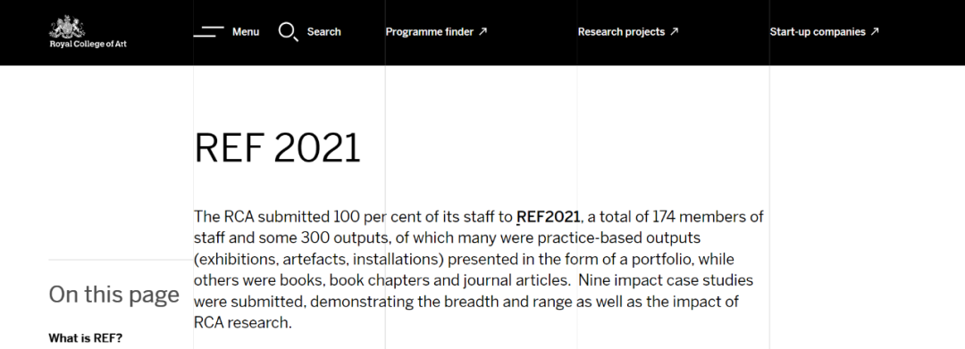
Task: Click the On this page heading
Action: click(113, 295)
